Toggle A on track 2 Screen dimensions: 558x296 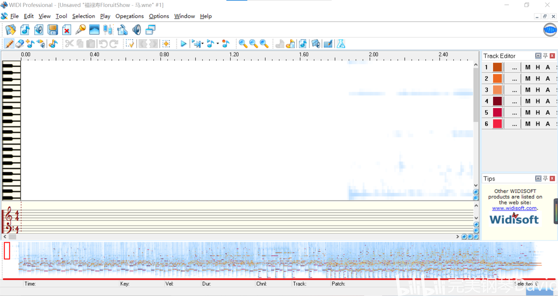point(548,78)
